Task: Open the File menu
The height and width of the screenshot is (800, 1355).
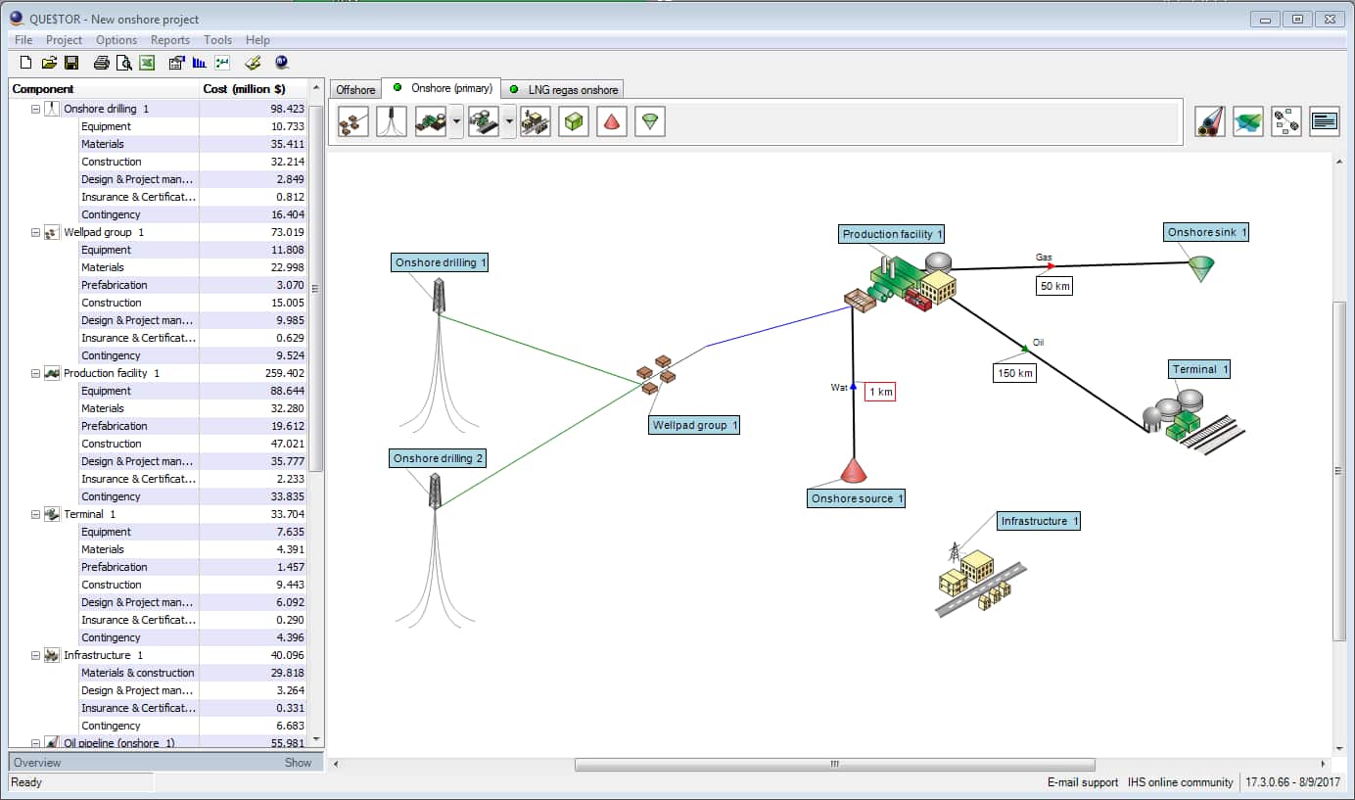Action: point(23,40)
